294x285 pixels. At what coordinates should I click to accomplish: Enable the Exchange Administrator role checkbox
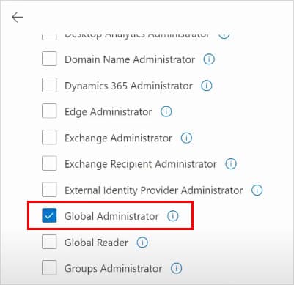pos(49,137)
